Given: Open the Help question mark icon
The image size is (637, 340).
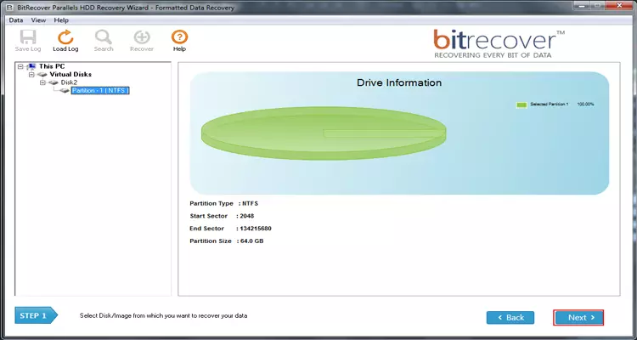Looking at the screenshot, I should [x=179, y=41].
